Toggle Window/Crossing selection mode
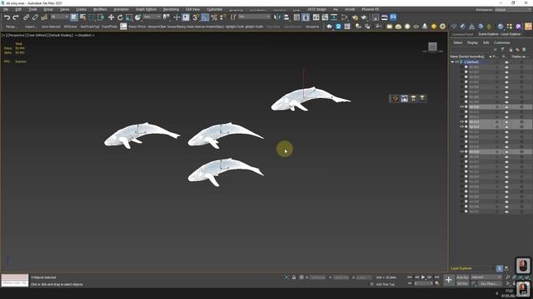533x299 pixels. click(101, 17)
